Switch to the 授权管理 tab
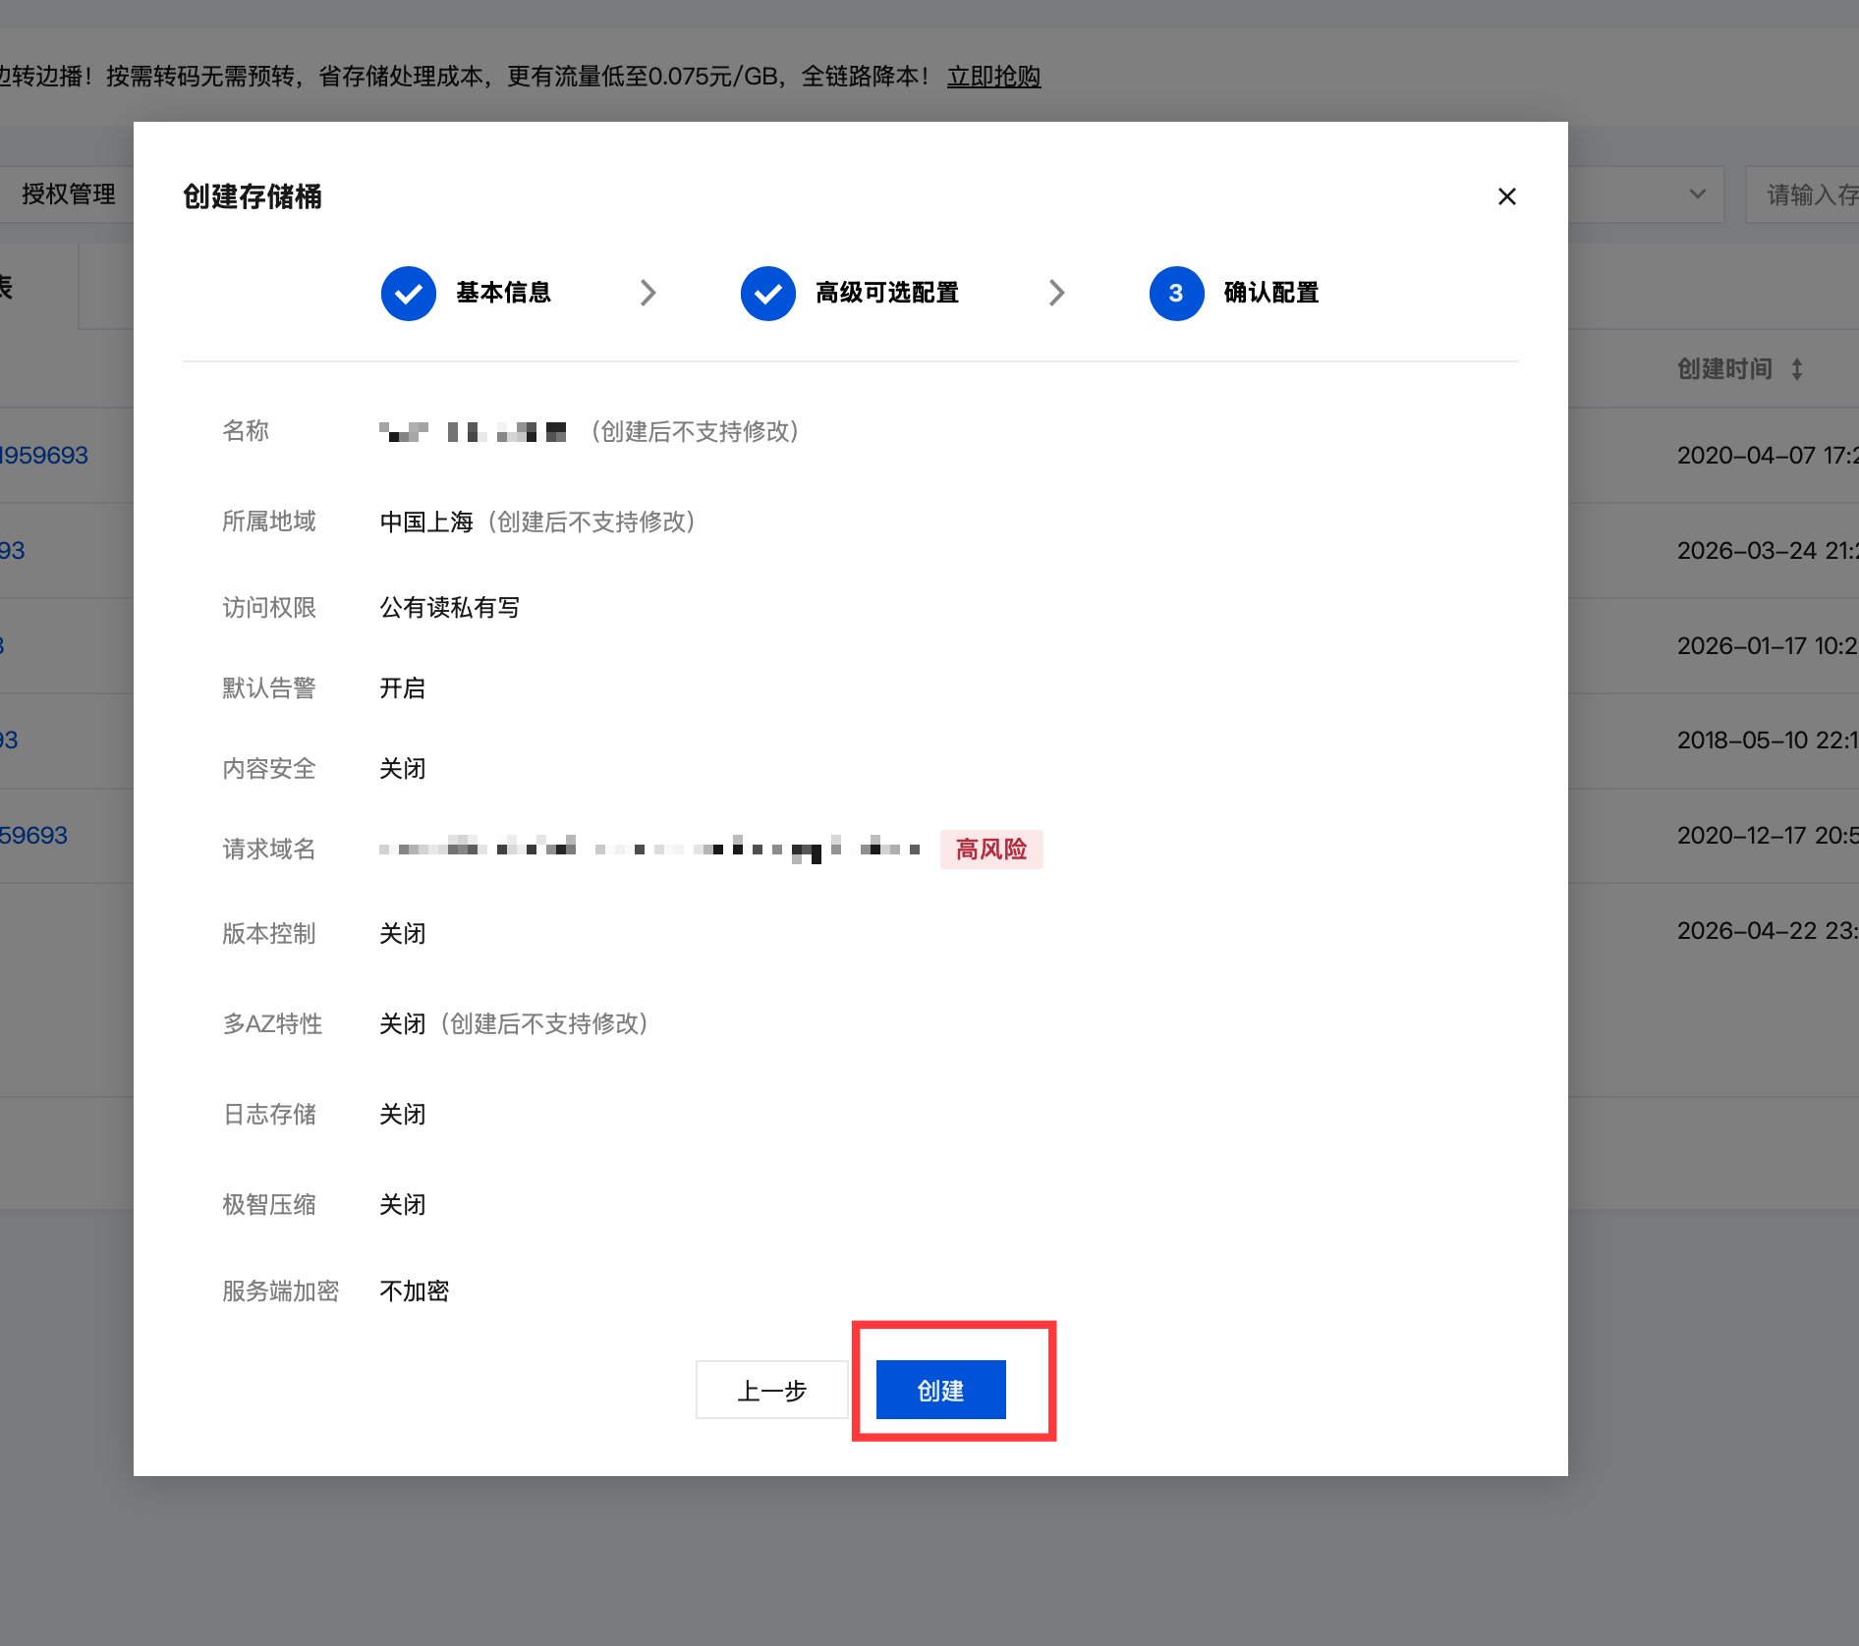This screenshot has width=1859, height=1646. [x=65, y=193]
